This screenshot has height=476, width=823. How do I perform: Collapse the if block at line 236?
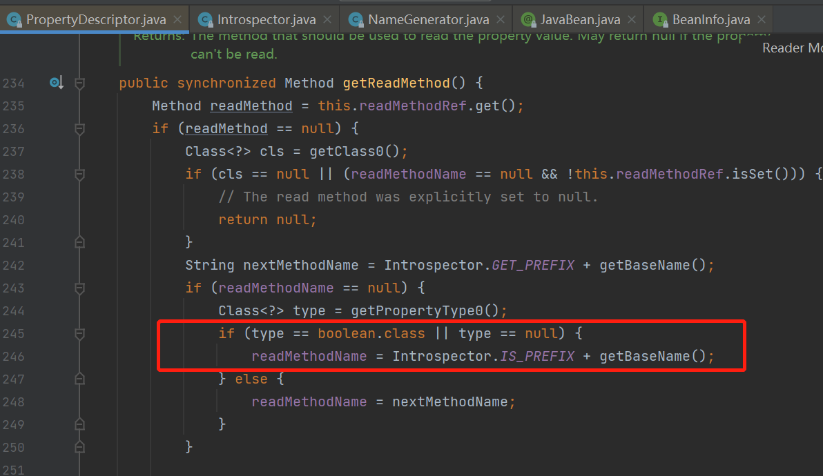click(x=80, y=129)
